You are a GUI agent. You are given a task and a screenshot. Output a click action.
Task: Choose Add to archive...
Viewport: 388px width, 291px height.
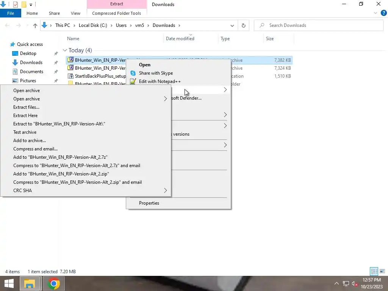pos(30,141)
